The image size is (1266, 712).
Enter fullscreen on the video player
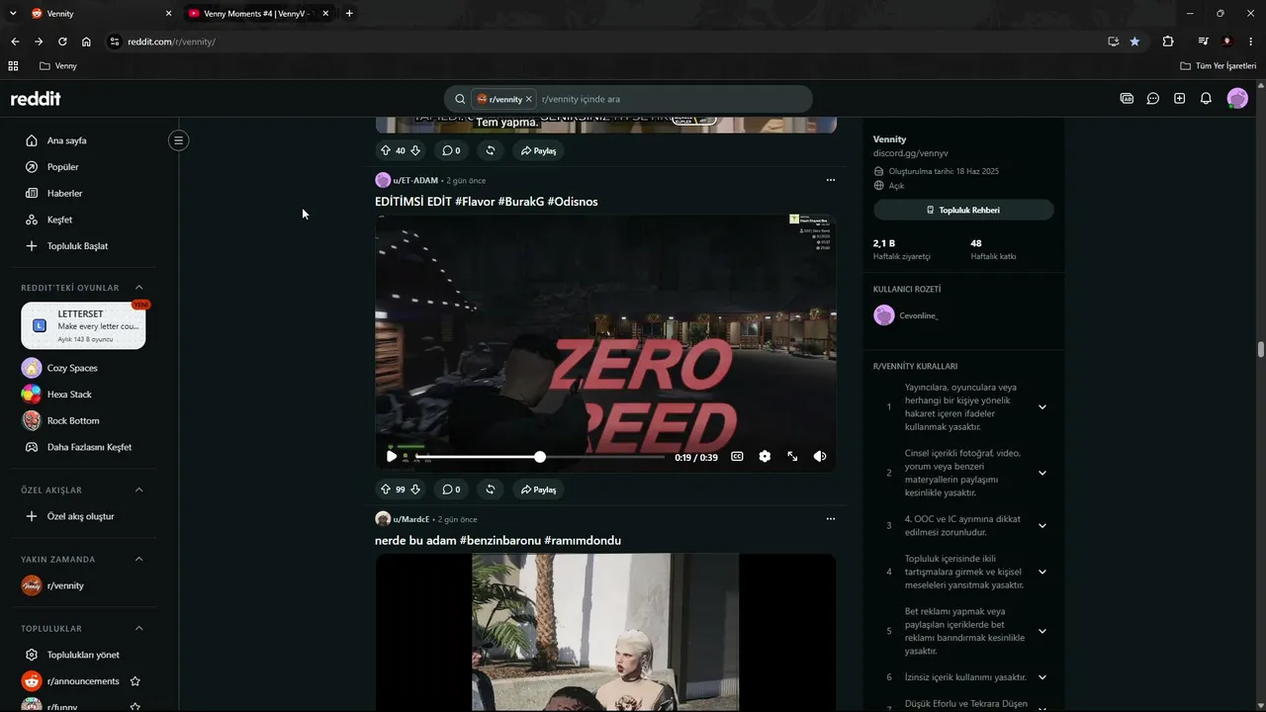pos(792,457)
